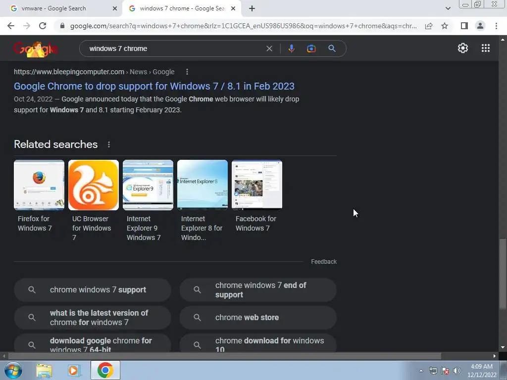
Task: Open Action Center flag tray icon
Action: coord(445,371)
